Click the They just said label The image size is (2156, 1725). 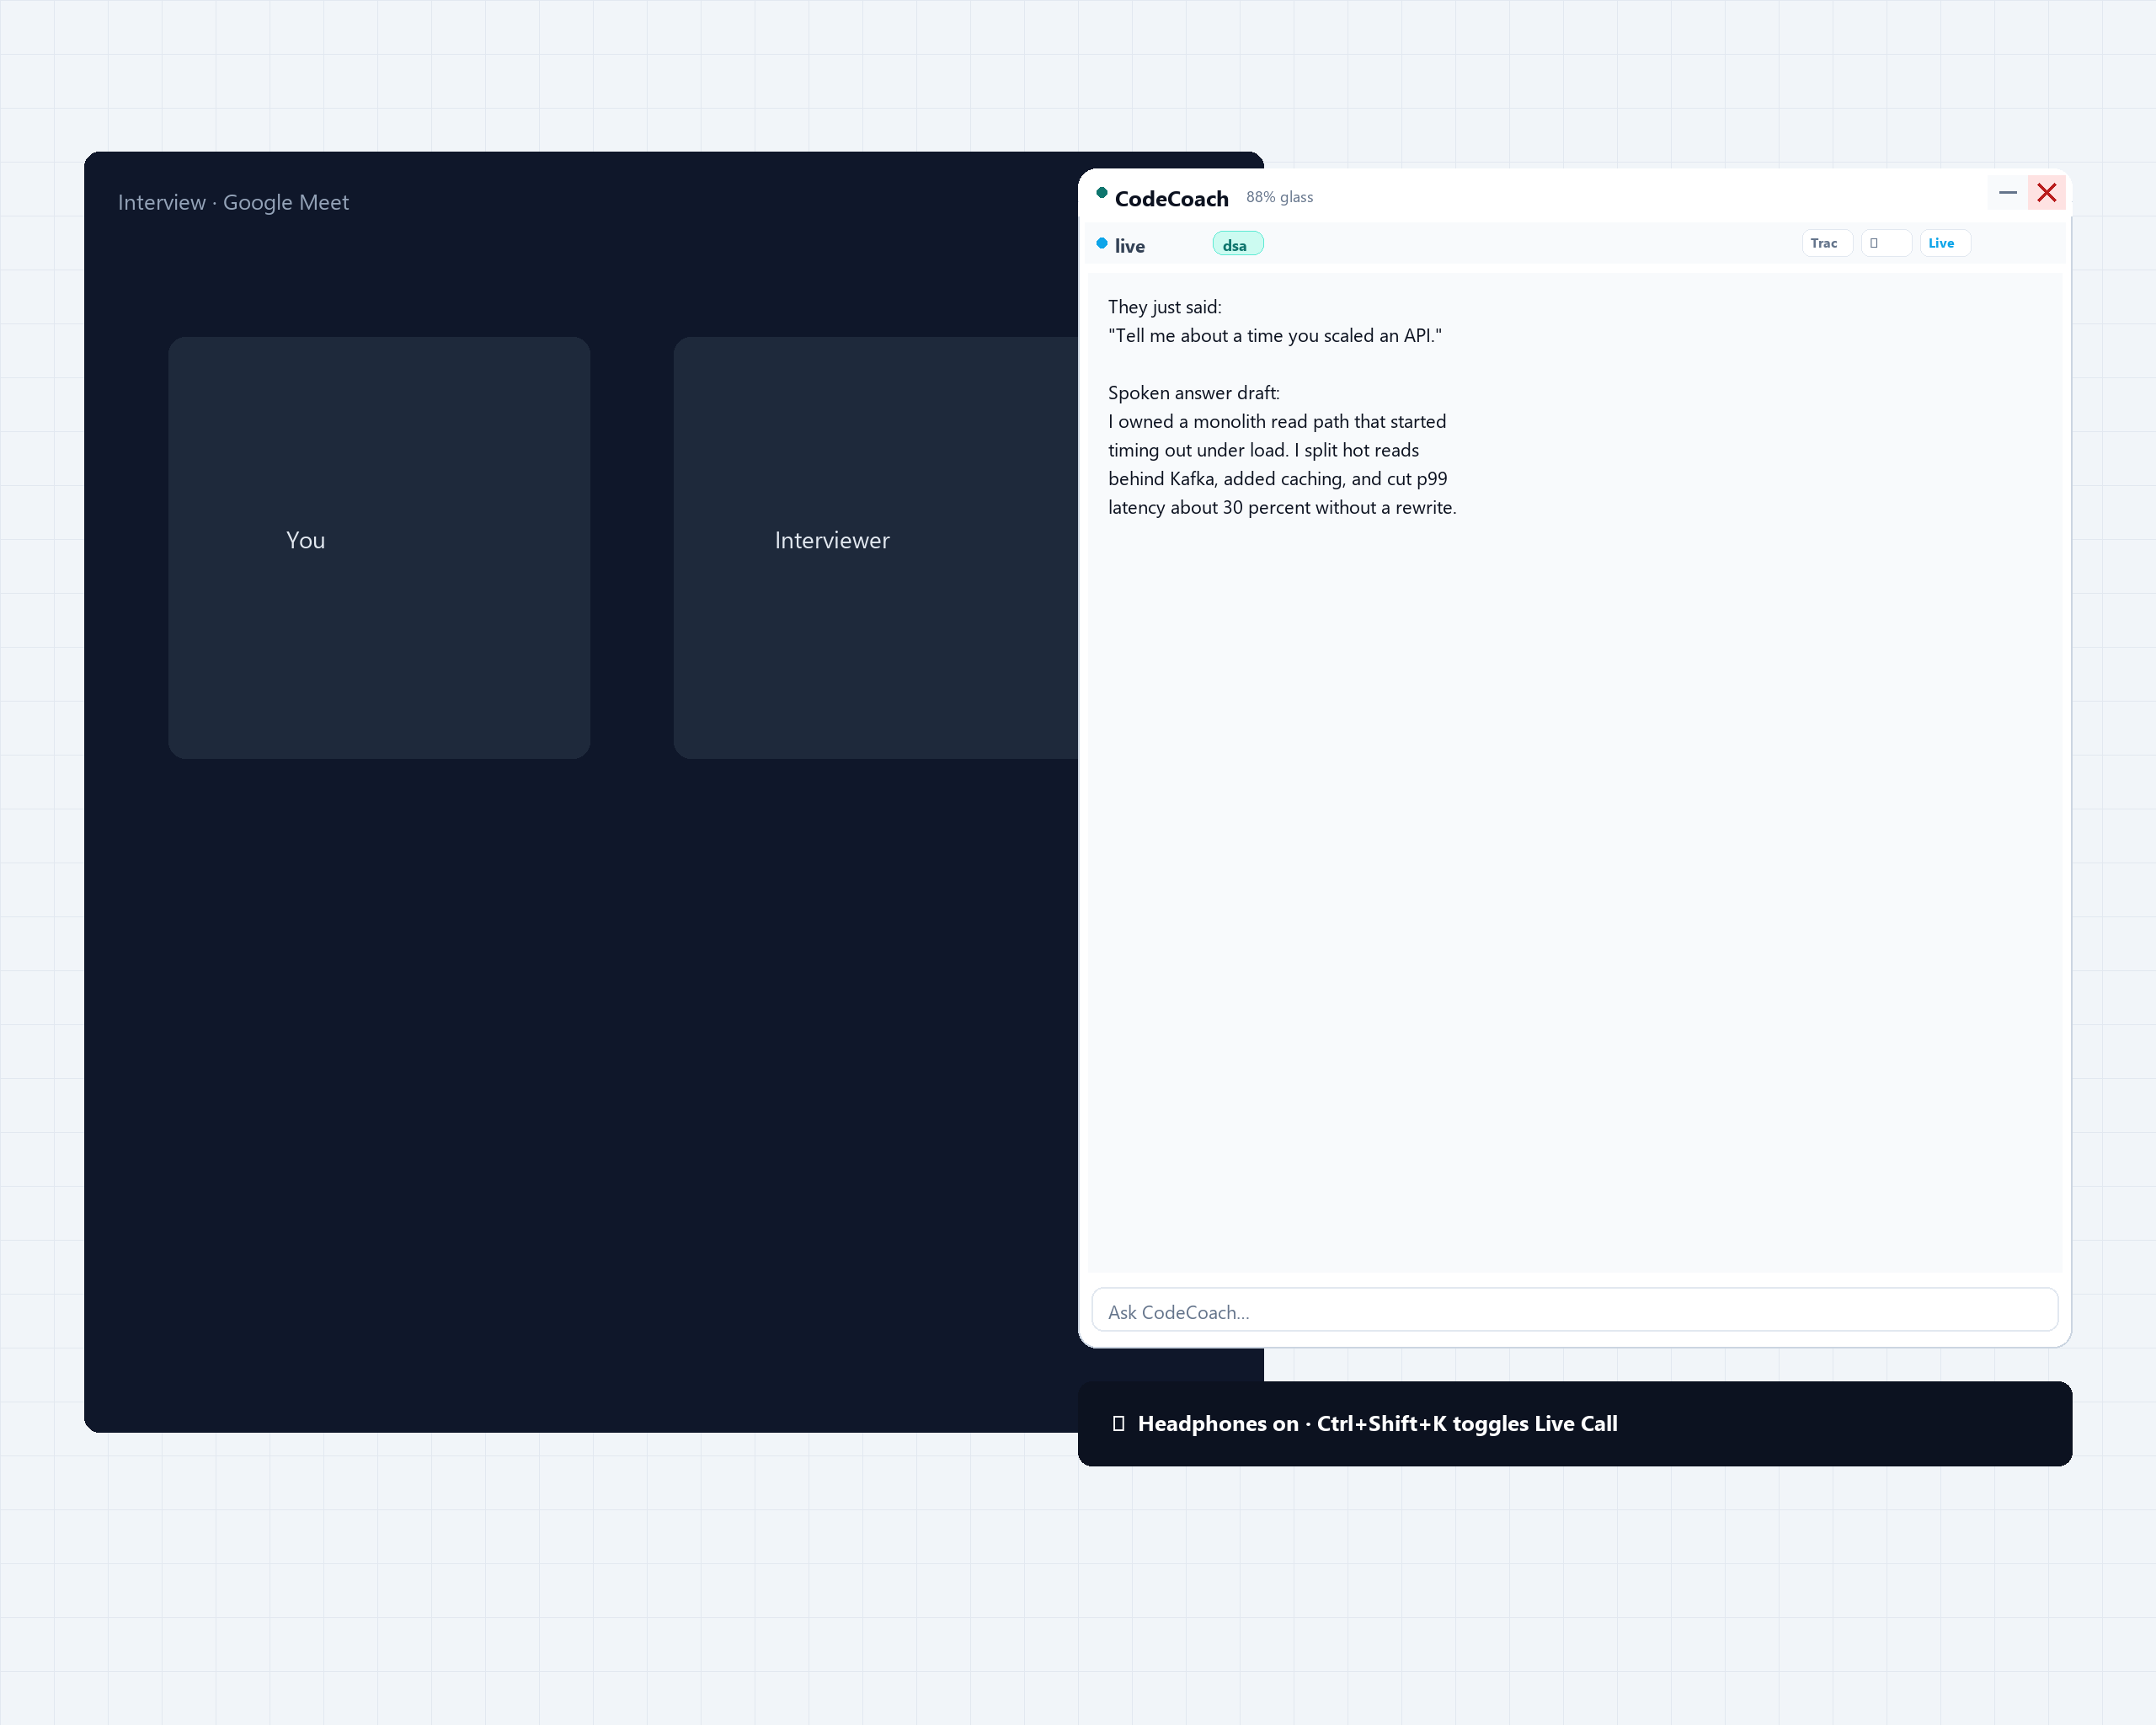pyautogui.click(x=1164, y=307)
